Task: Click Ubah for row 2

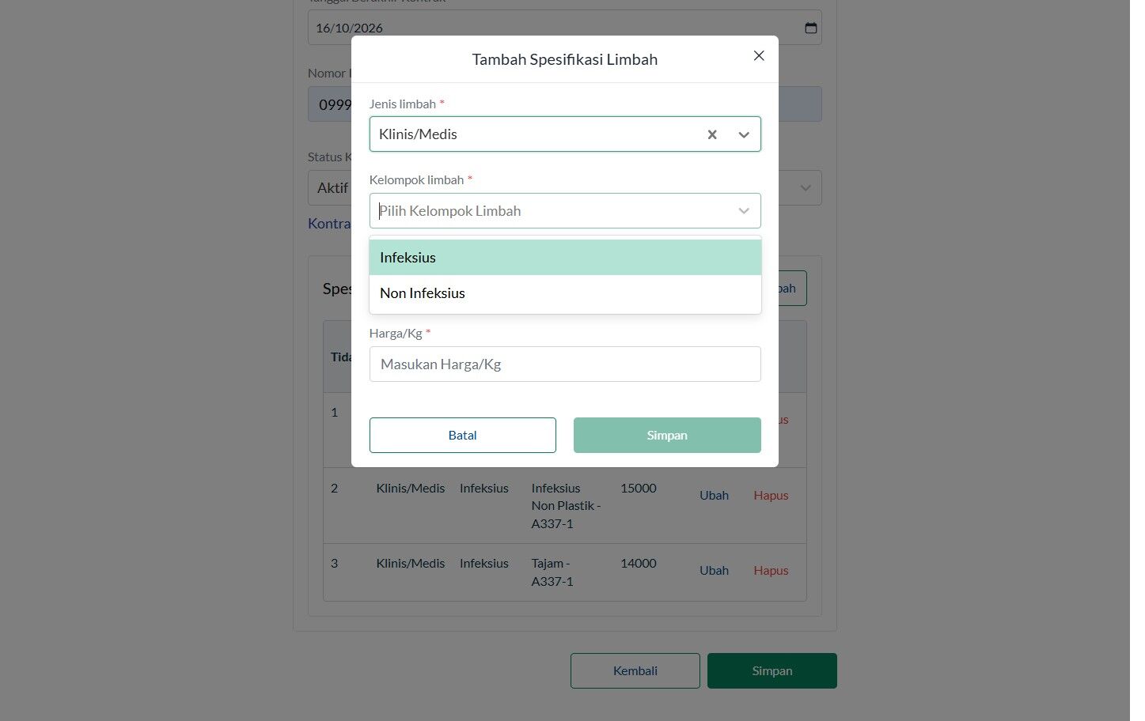Action: click(714, 496)
